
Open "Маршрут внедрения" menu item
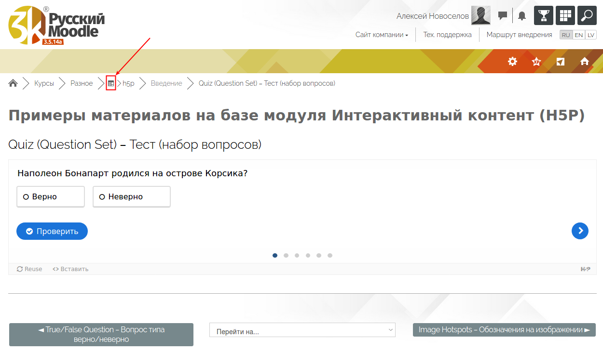pyautogui.click(x=519, y=35)
